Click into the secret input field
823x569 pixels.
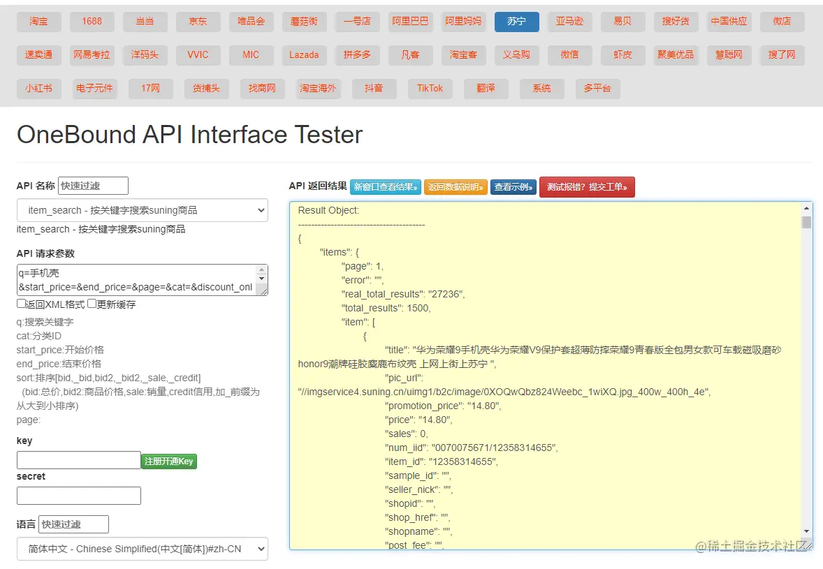(x=79, y=496)
